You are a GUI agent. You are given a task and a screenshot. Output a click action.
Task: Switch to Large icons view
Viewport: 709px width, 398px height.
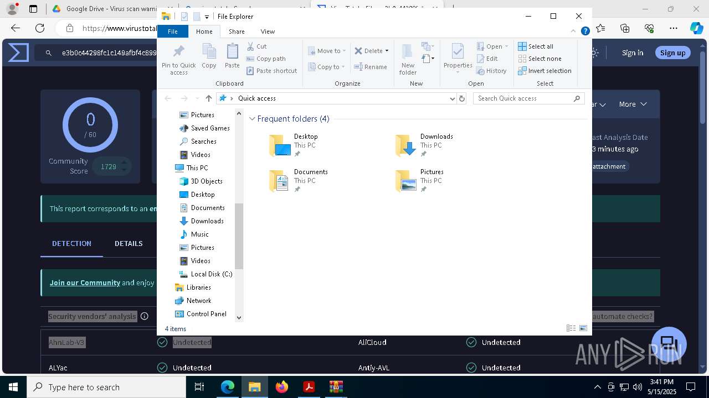pos(583,328)
